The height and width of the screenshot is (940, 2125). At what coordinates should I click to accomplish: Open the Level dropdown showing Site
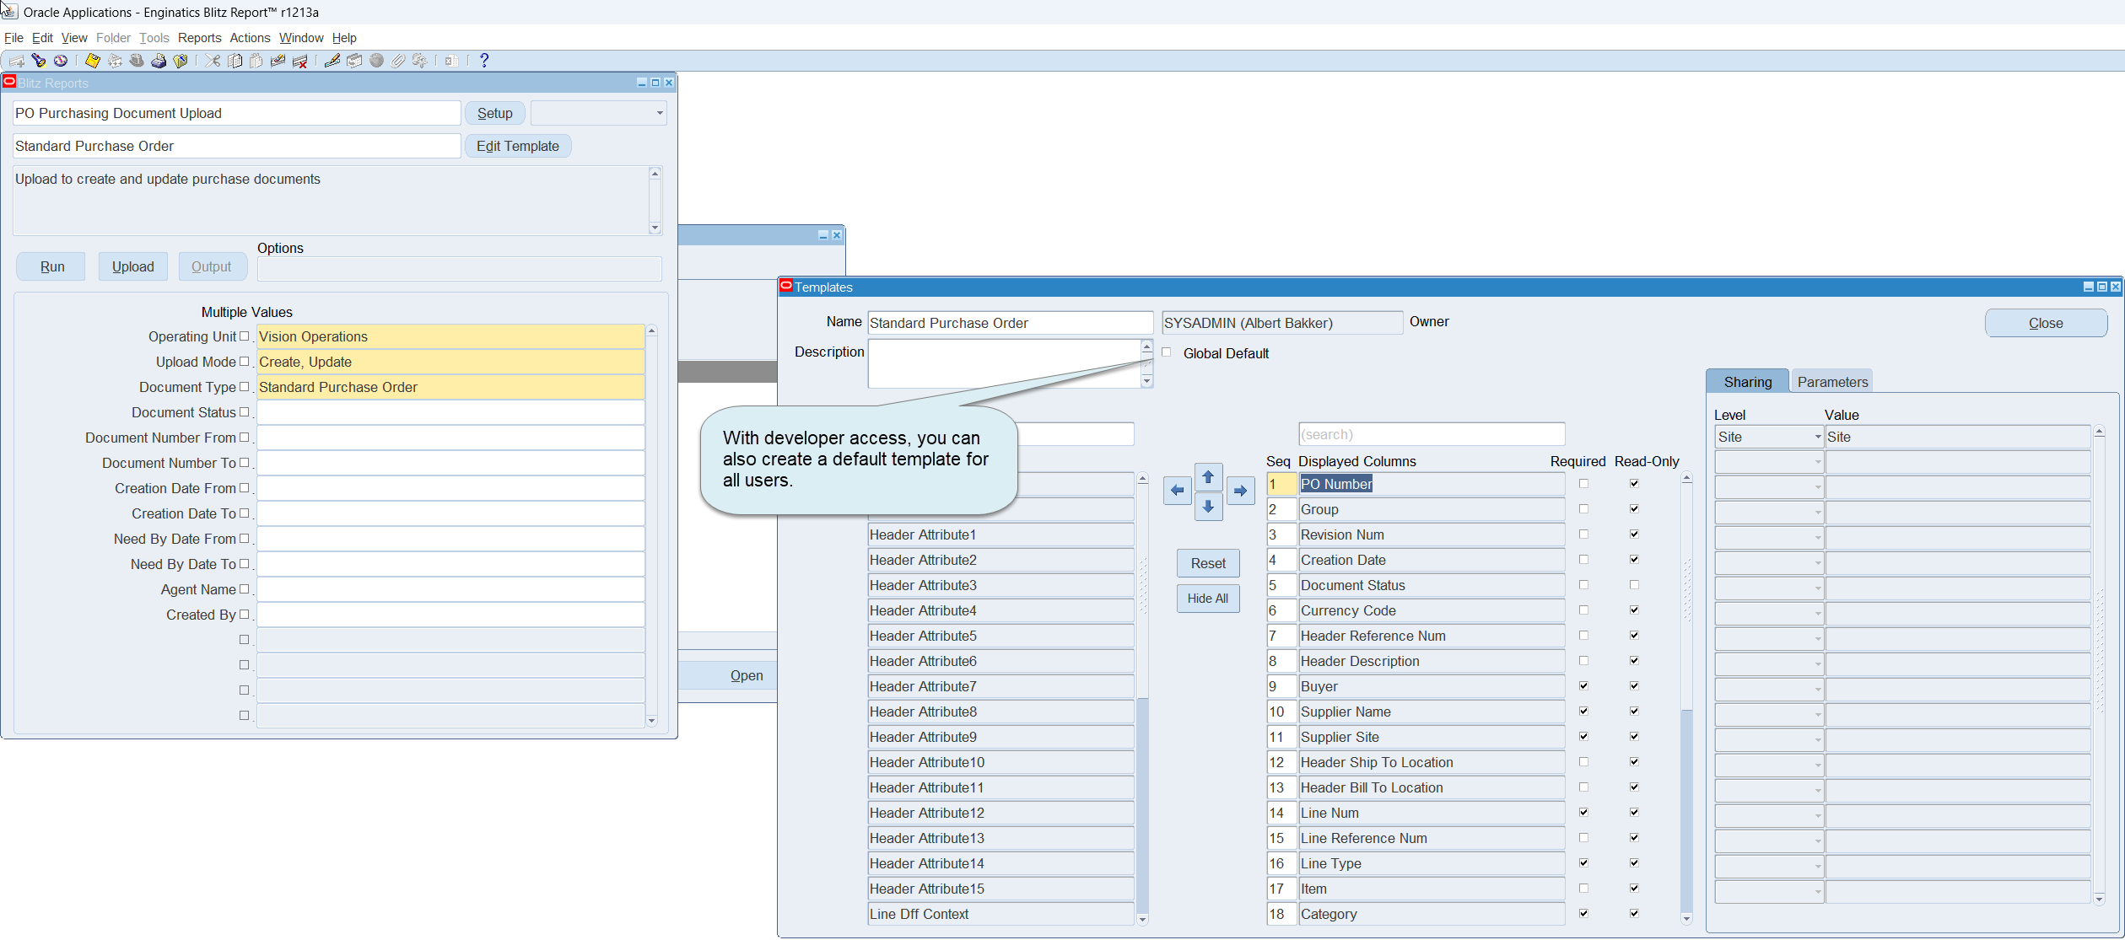[x=1769, y=437]
